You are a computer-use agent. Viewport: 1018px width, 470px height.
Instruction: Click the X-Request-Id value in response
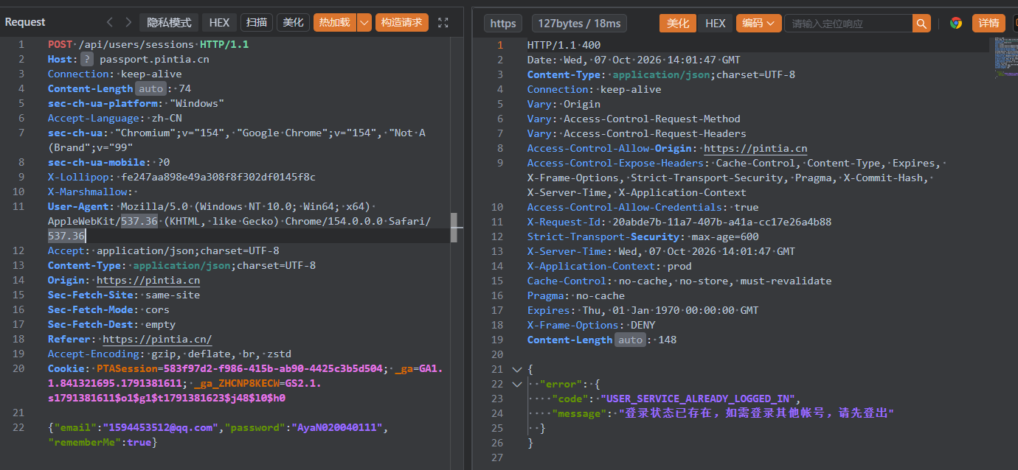[x=722, y=222]
